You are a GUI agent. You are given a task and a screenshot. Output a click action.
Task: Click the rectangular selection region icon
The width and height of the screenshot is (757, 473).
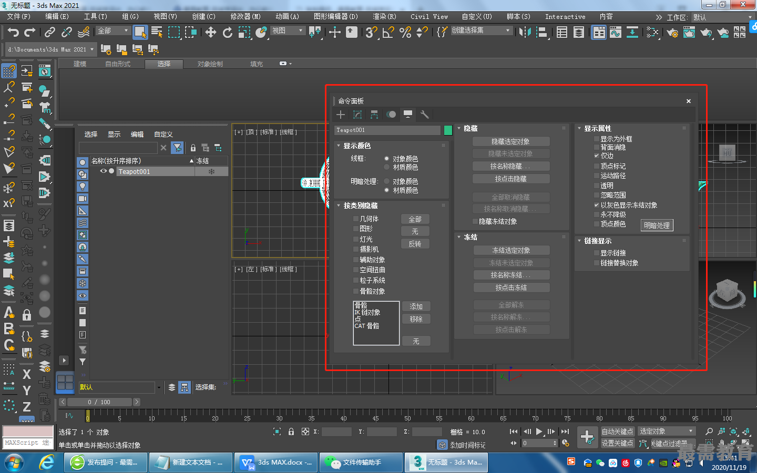[x=174, y=33]
